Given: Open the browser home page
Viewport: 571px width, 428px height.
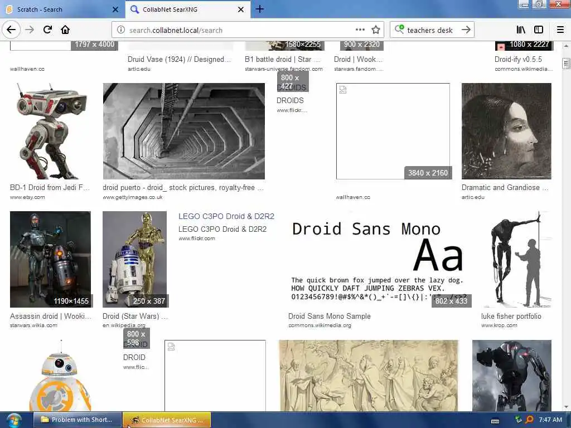Looking at the screenshot, I should [65, 30].
